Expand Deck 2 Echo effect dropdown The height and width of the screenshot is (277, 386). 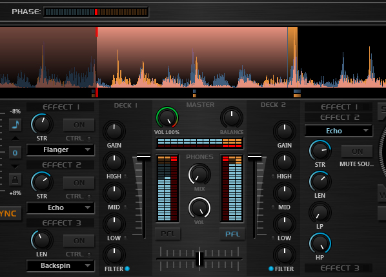pos(339,131)
